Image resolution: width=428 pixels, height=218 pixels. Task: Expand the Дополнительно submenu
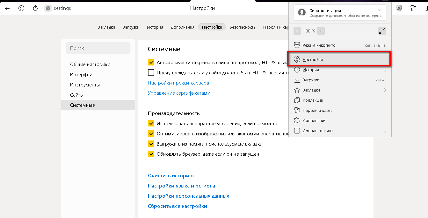point(385,131)
